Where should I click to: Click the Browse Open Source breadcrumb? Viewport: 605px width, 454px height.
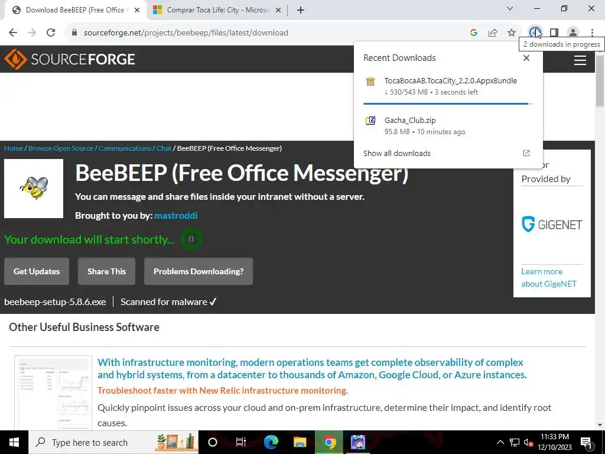(61, 148)
